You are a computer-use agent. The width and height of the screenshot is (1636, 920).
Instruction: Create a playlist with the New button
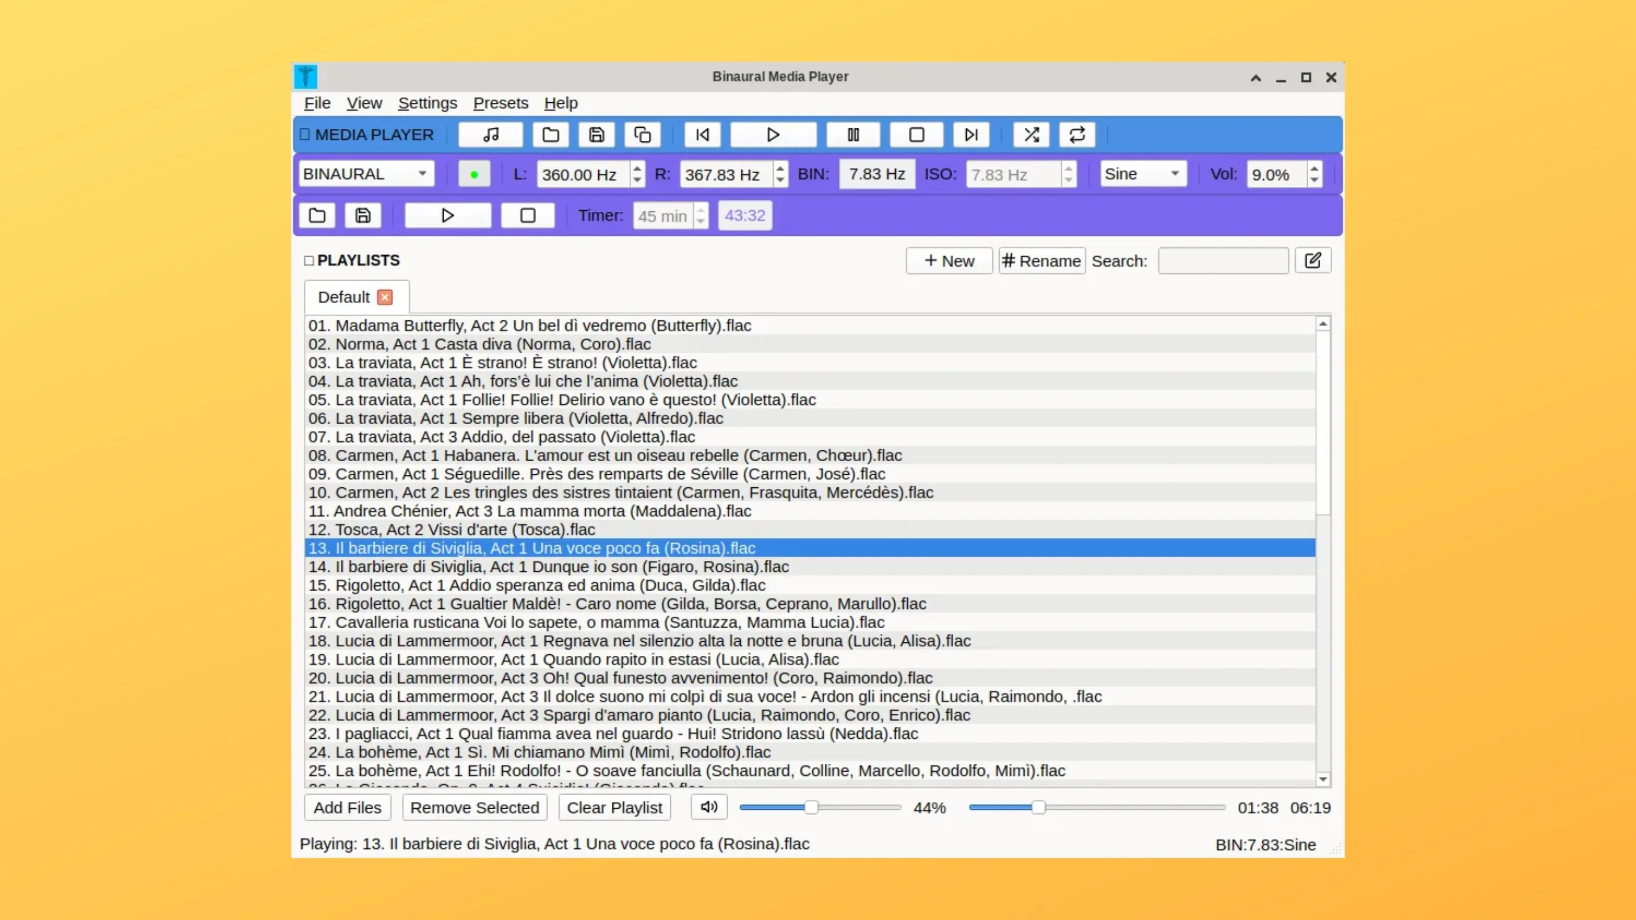click(x=948, y=260)
